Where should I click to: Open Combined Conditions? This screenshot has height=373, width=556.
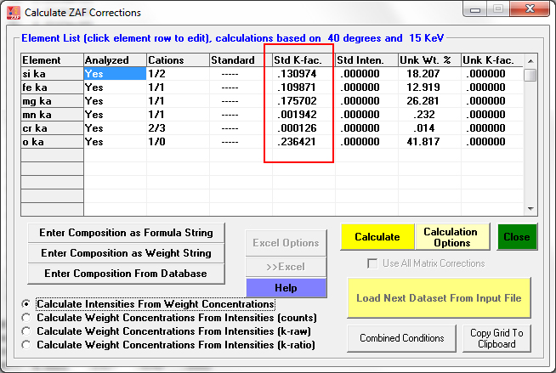(401, 338)
